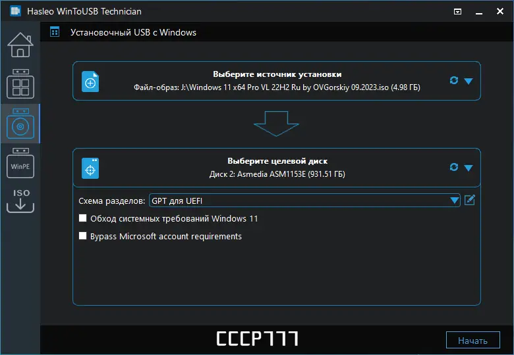Click the edit partition layout pencil icon
Image resolution: width=514 pixels, height=355 pixels.
coord(470,200)
